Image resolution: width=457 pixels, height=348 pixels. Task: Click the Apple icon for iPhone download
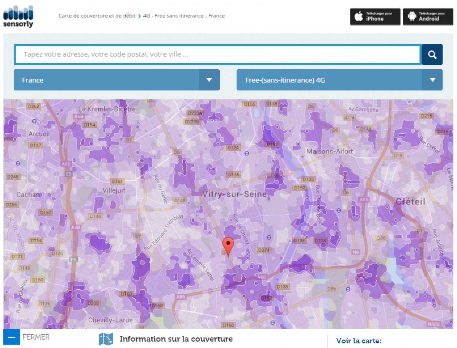pyautogui.click(x=358, y=16)
